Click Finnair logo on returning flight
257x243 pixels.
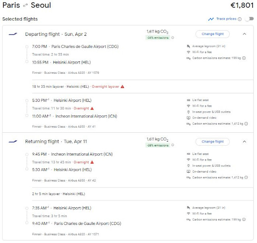[x=13, y=142]
